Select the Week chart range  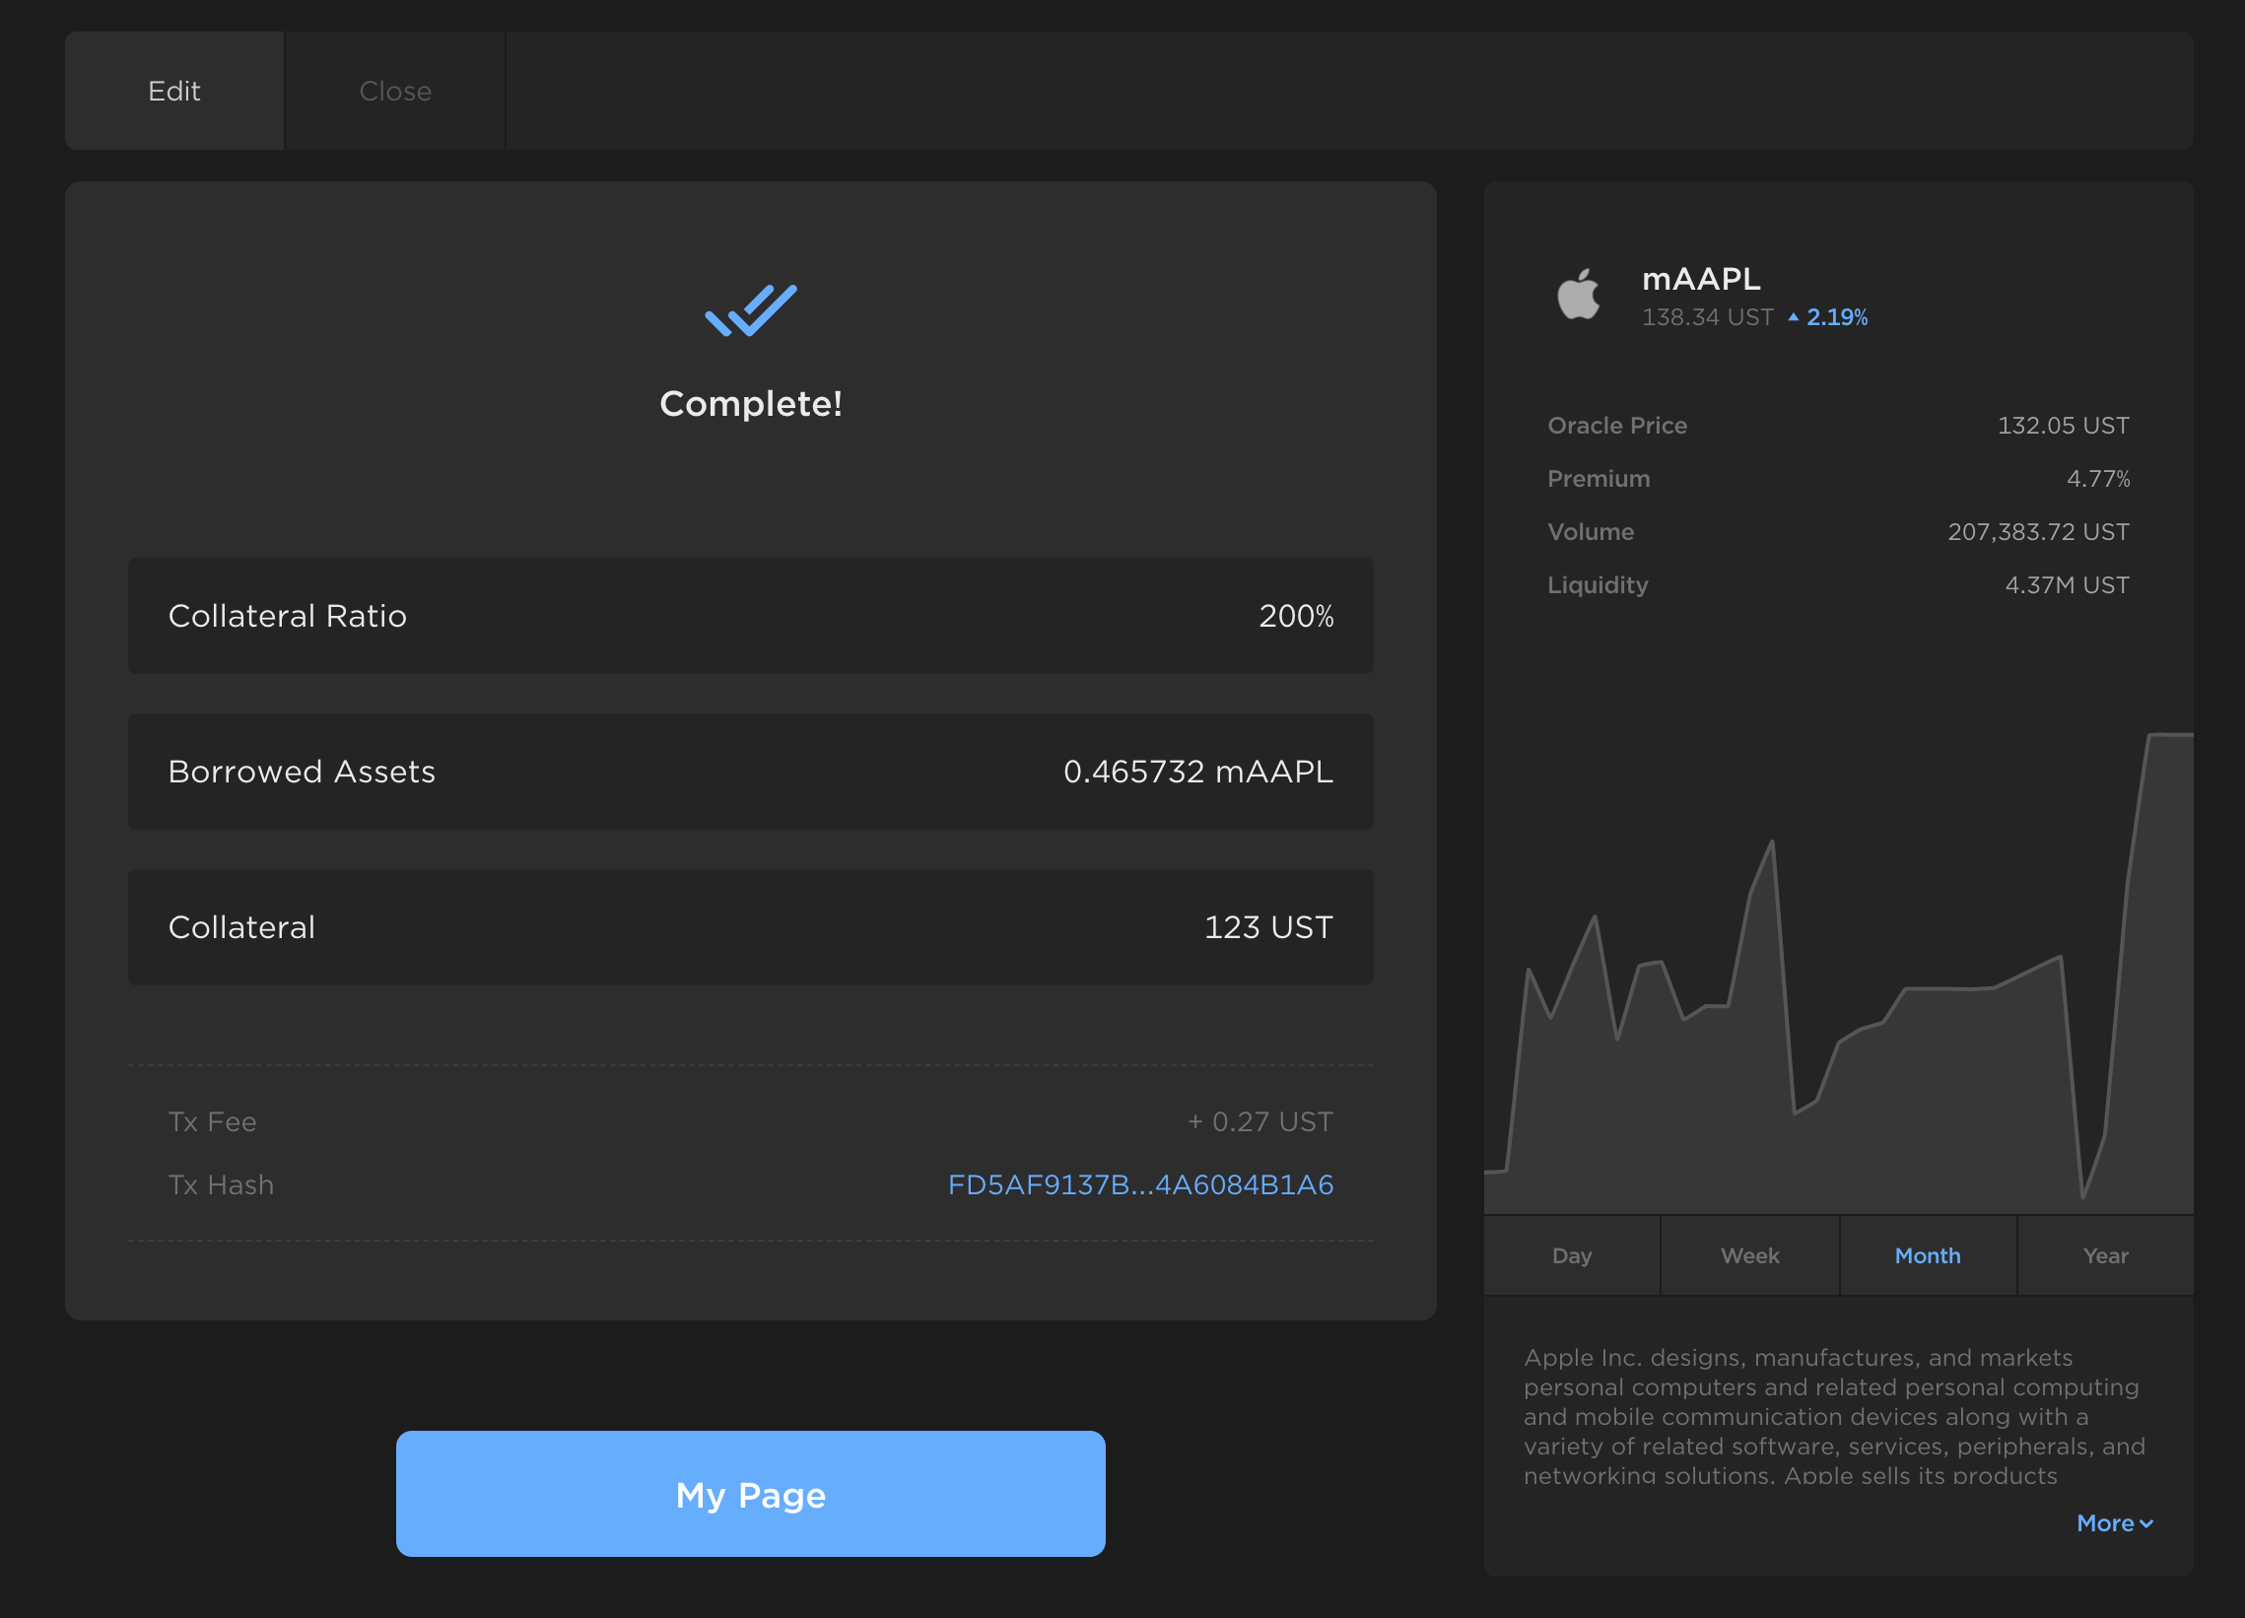point(1749,1255)
